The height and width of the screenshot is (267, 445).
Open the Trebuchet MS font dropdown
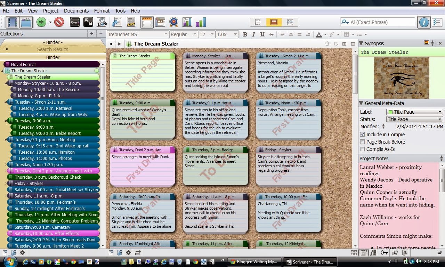(138, 34)
